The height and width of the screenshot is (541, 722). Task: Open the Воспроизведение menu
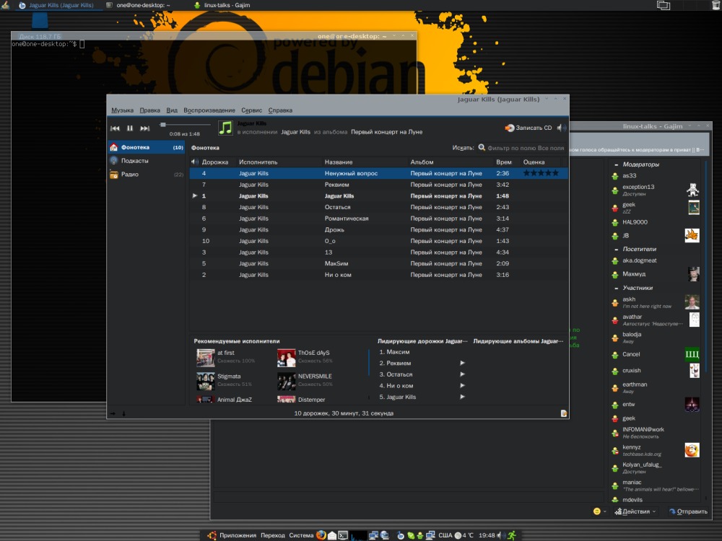[x=209, y=110]
